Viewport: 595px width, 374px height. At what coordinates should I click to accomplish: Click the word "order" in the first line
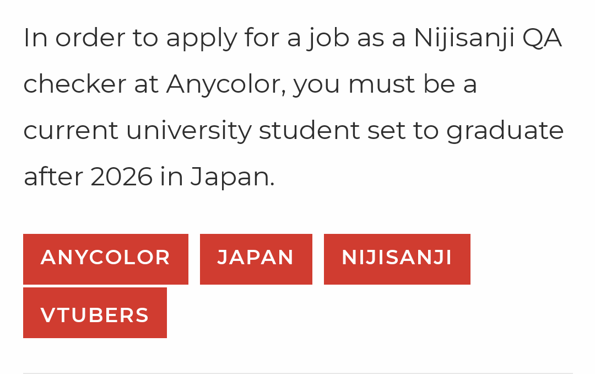pos(90,39)
